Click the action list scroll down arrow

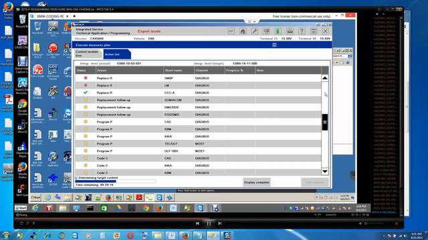(x=325, y=171)
